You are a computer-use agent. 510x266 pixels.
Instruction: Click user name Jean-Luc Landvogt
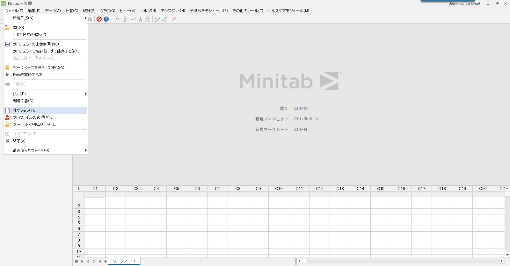tap(464, 3)
